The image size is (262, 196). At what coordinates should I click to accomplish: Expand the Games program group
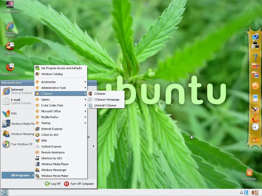(x=61, y=100)
